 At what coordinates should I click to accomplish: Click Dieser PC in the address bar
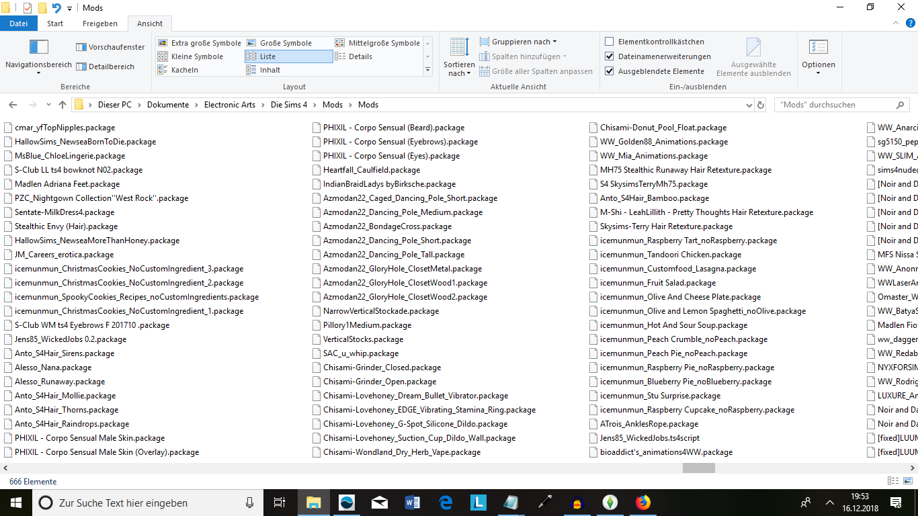115,105
